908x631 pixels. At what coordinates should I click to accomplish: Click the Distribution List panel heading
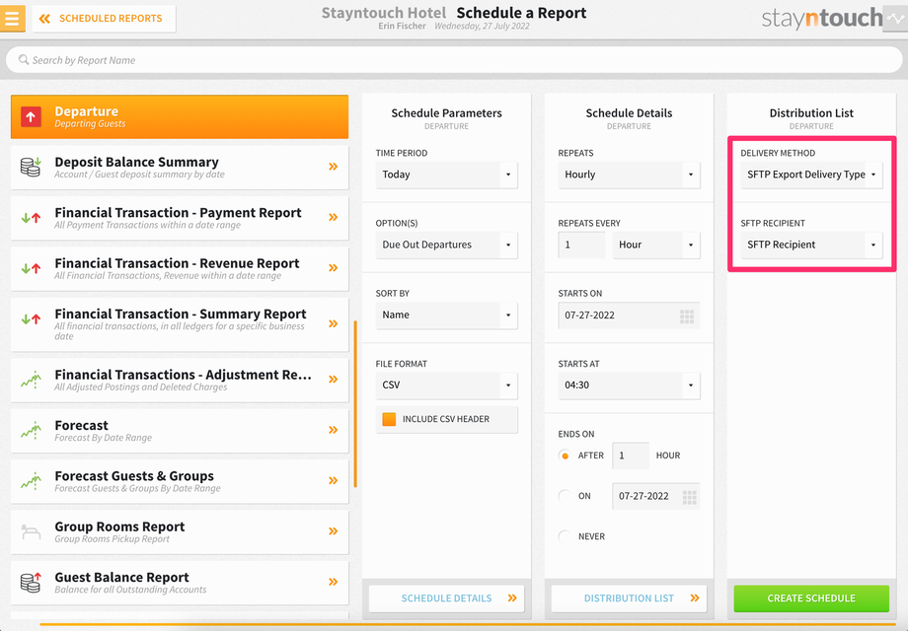811,113
